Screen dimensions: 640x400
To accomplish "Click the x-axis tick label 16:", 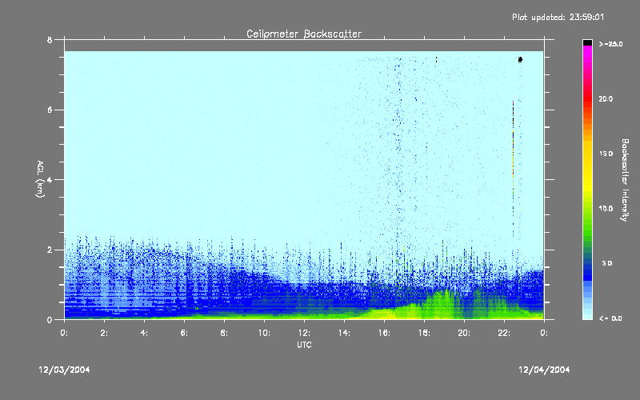I will tap(384, 333).
